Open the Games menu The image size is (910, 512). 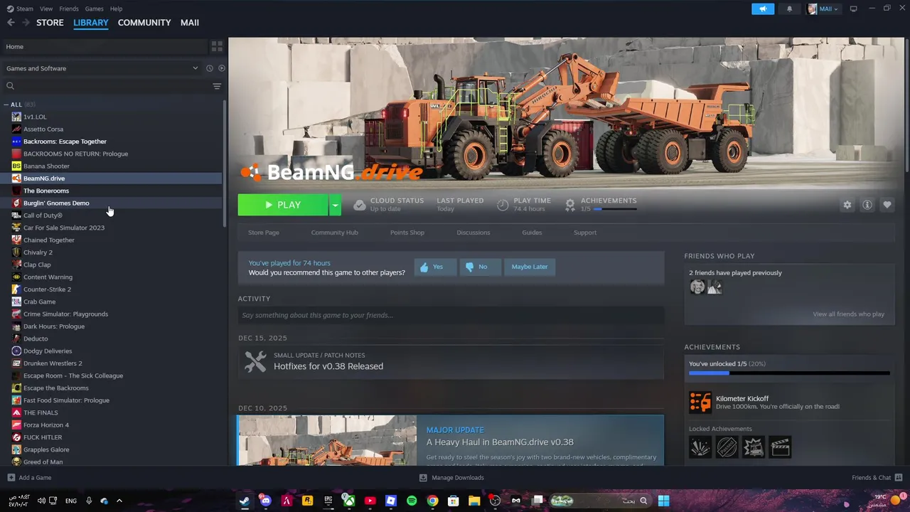[94, 9]
